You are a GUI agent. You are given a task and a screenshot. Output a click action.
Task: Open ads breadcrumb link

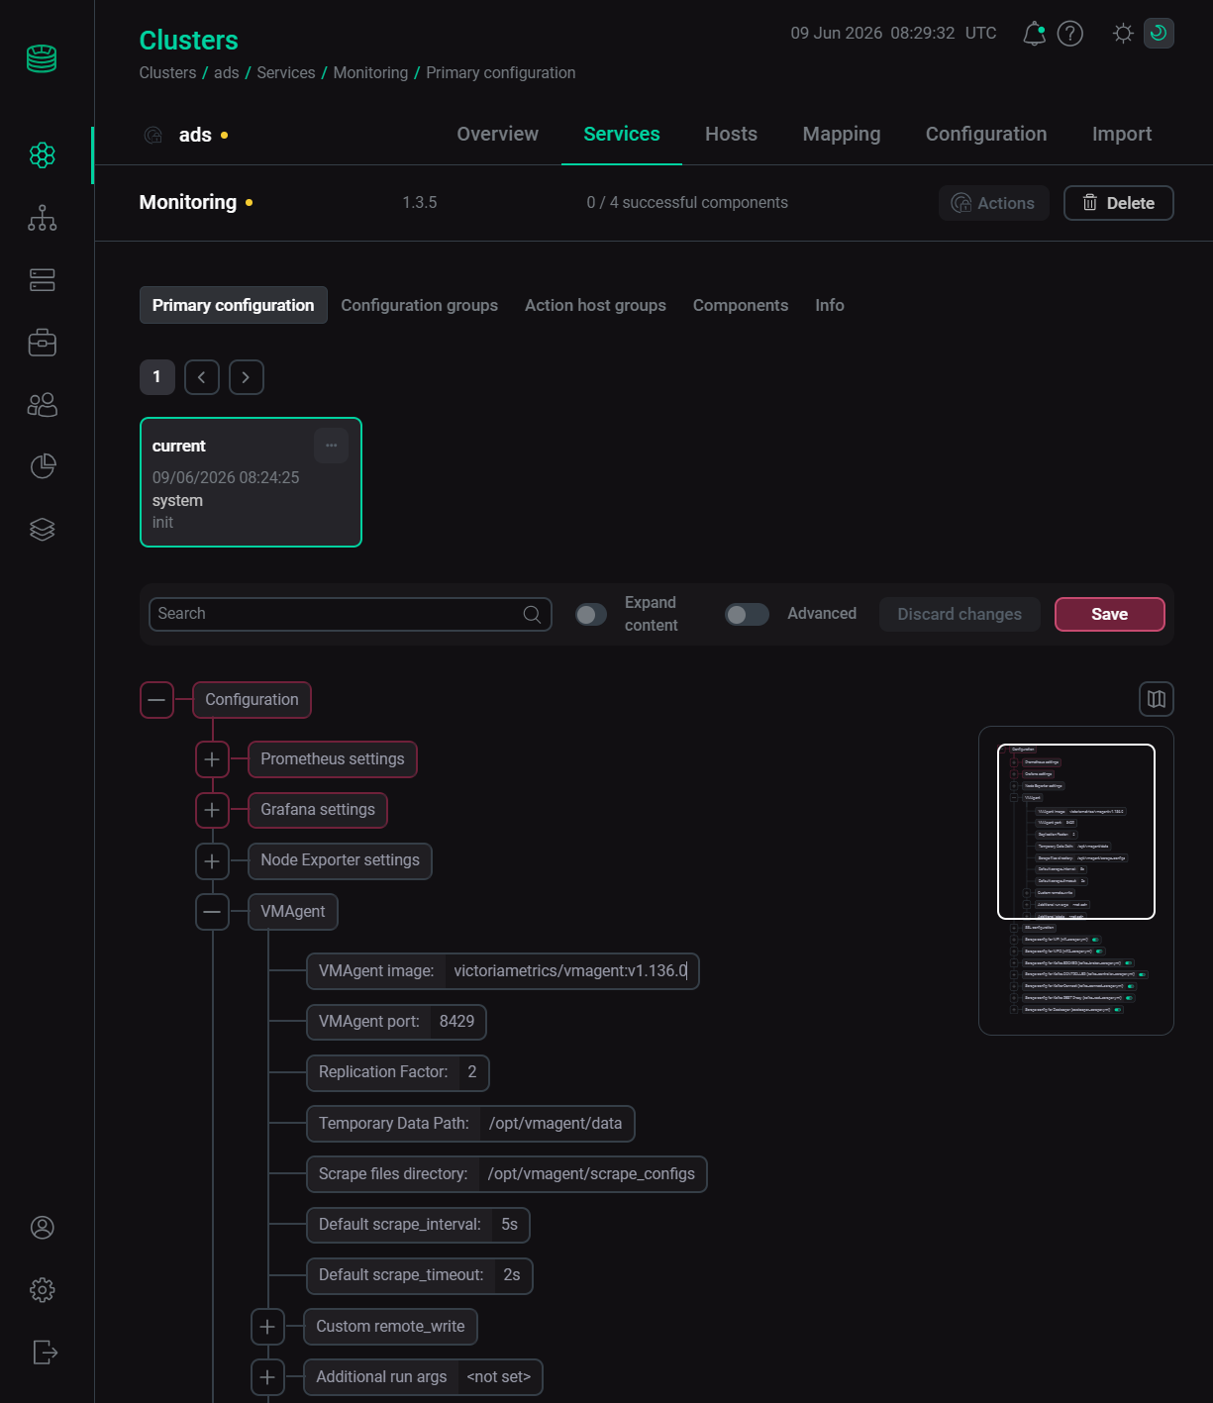(x=227, y=73)
